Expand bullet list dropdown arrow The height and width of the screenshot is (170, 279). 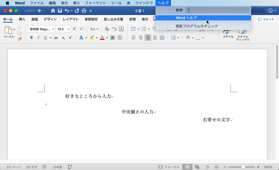click(139, 29)
